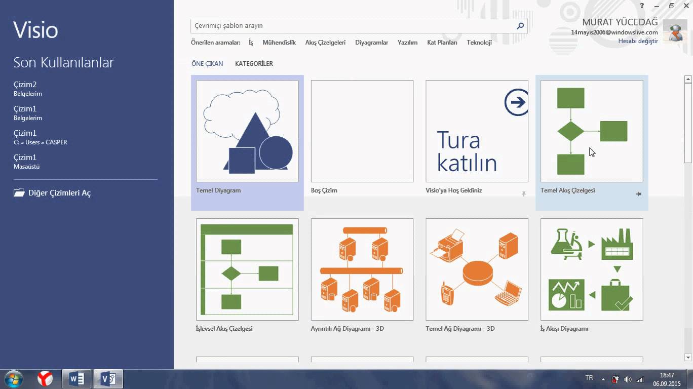The height and width of the screenshot is (389, 693).
Task: Switch to Word in the taskbar
Action: coord(76,378)
